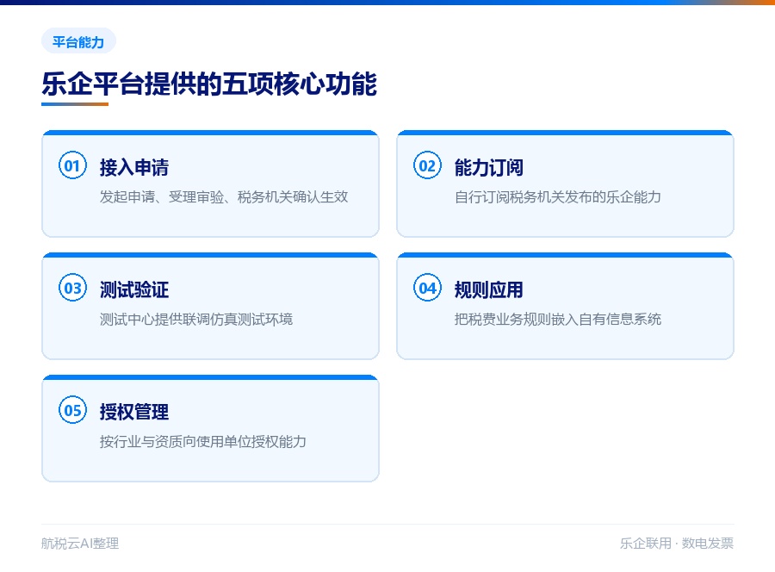Select the 授权管理 card title
This screenshot has height=572, width=775.
point(134,412)
